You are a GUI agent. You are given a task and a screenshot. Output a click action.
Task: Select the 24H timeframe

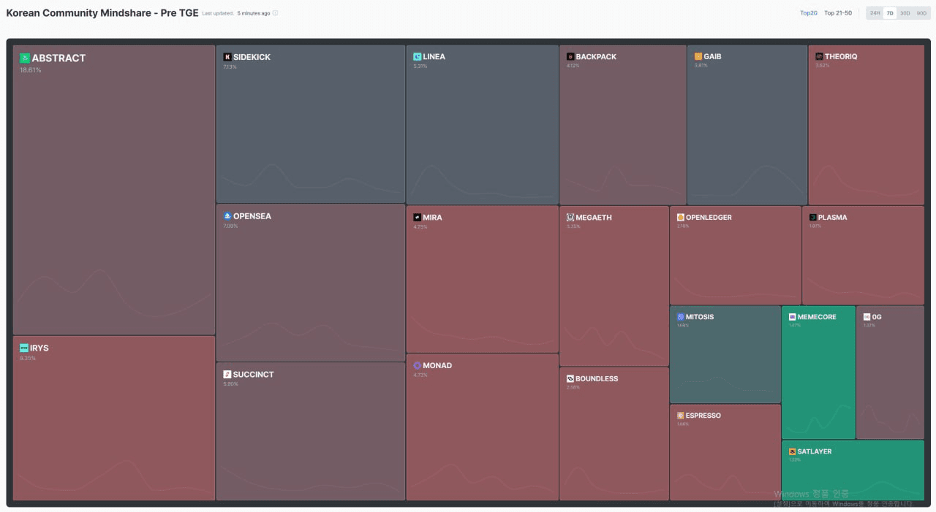coord(875,13)
